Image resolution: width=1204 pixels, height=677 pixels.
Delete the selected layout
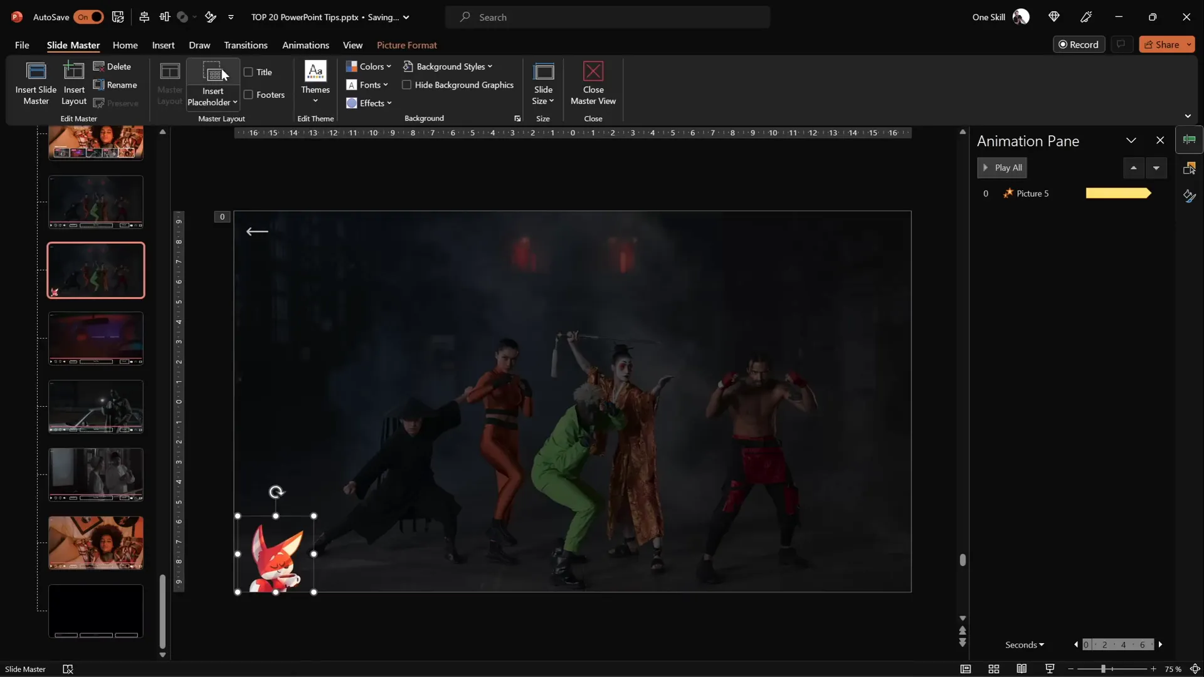click(112, 66)
